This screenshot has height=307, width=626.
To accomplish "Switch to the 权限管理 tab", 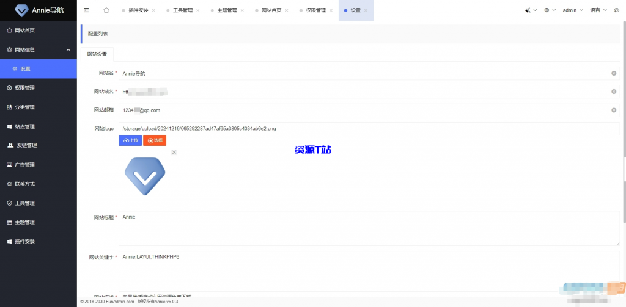I will 316,10.
